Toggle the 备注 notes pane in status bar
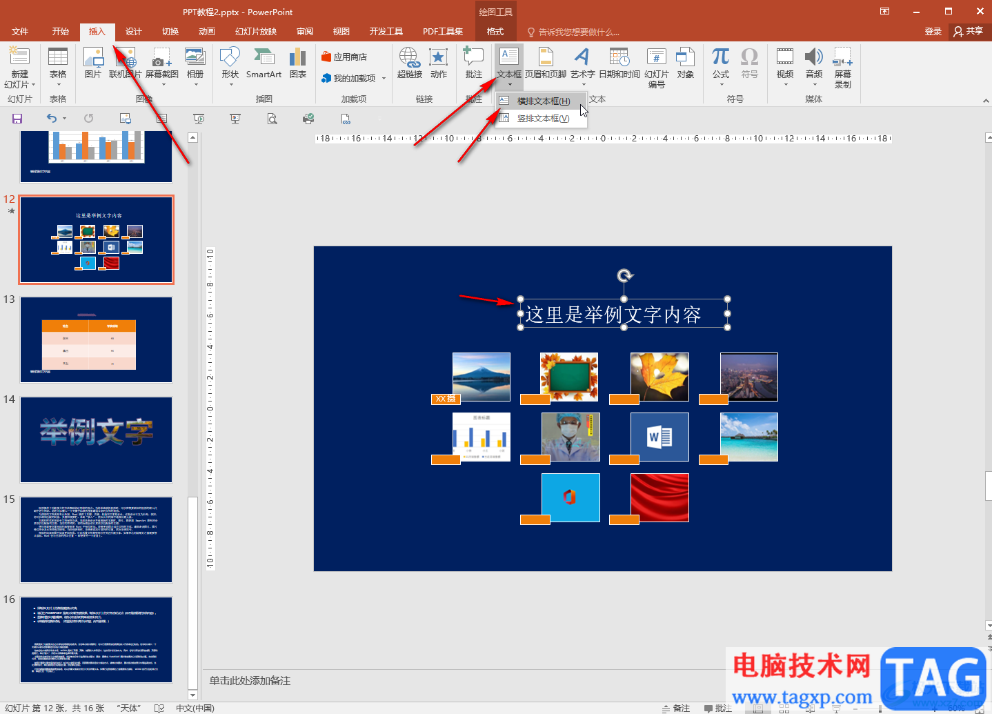This screenshot has width=992, height=714. pos(676,708)
